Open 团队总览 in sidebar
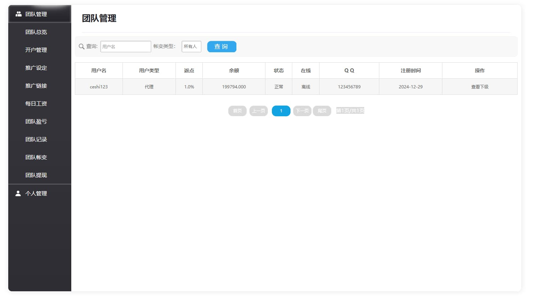 (36, 32)
